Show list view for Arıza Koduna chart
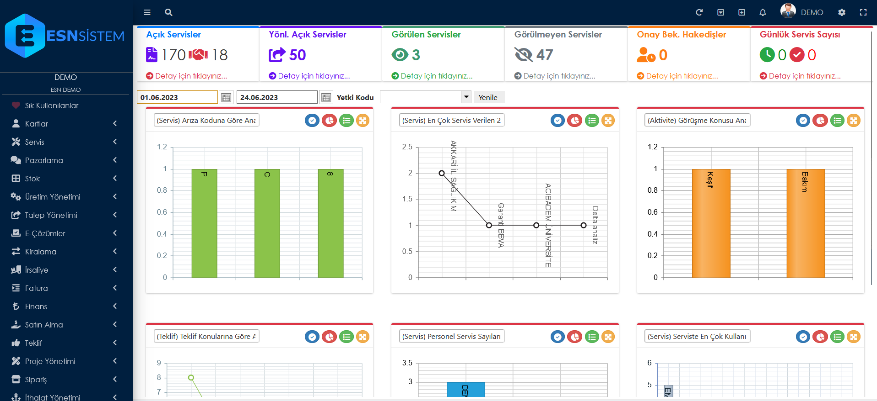This screenshot has height=401, width=877. 346,121
